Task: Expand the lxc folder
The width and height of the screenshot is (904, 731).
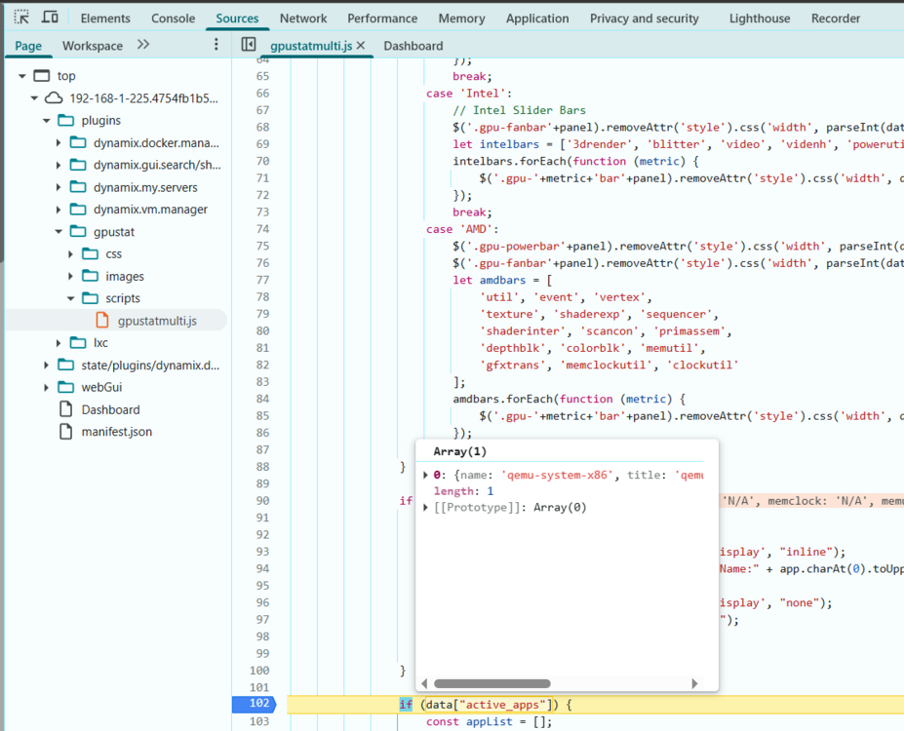Action: point(59,343)
